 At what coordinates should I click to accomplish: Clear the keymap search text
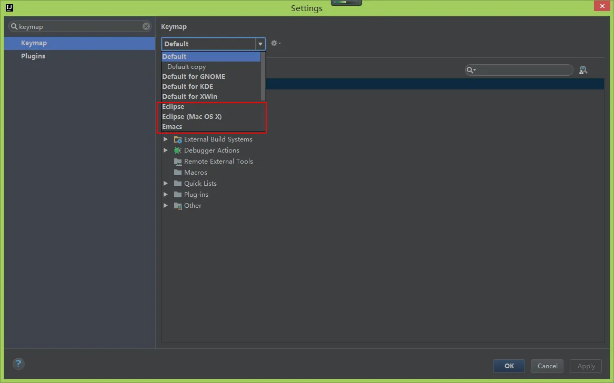146,26
